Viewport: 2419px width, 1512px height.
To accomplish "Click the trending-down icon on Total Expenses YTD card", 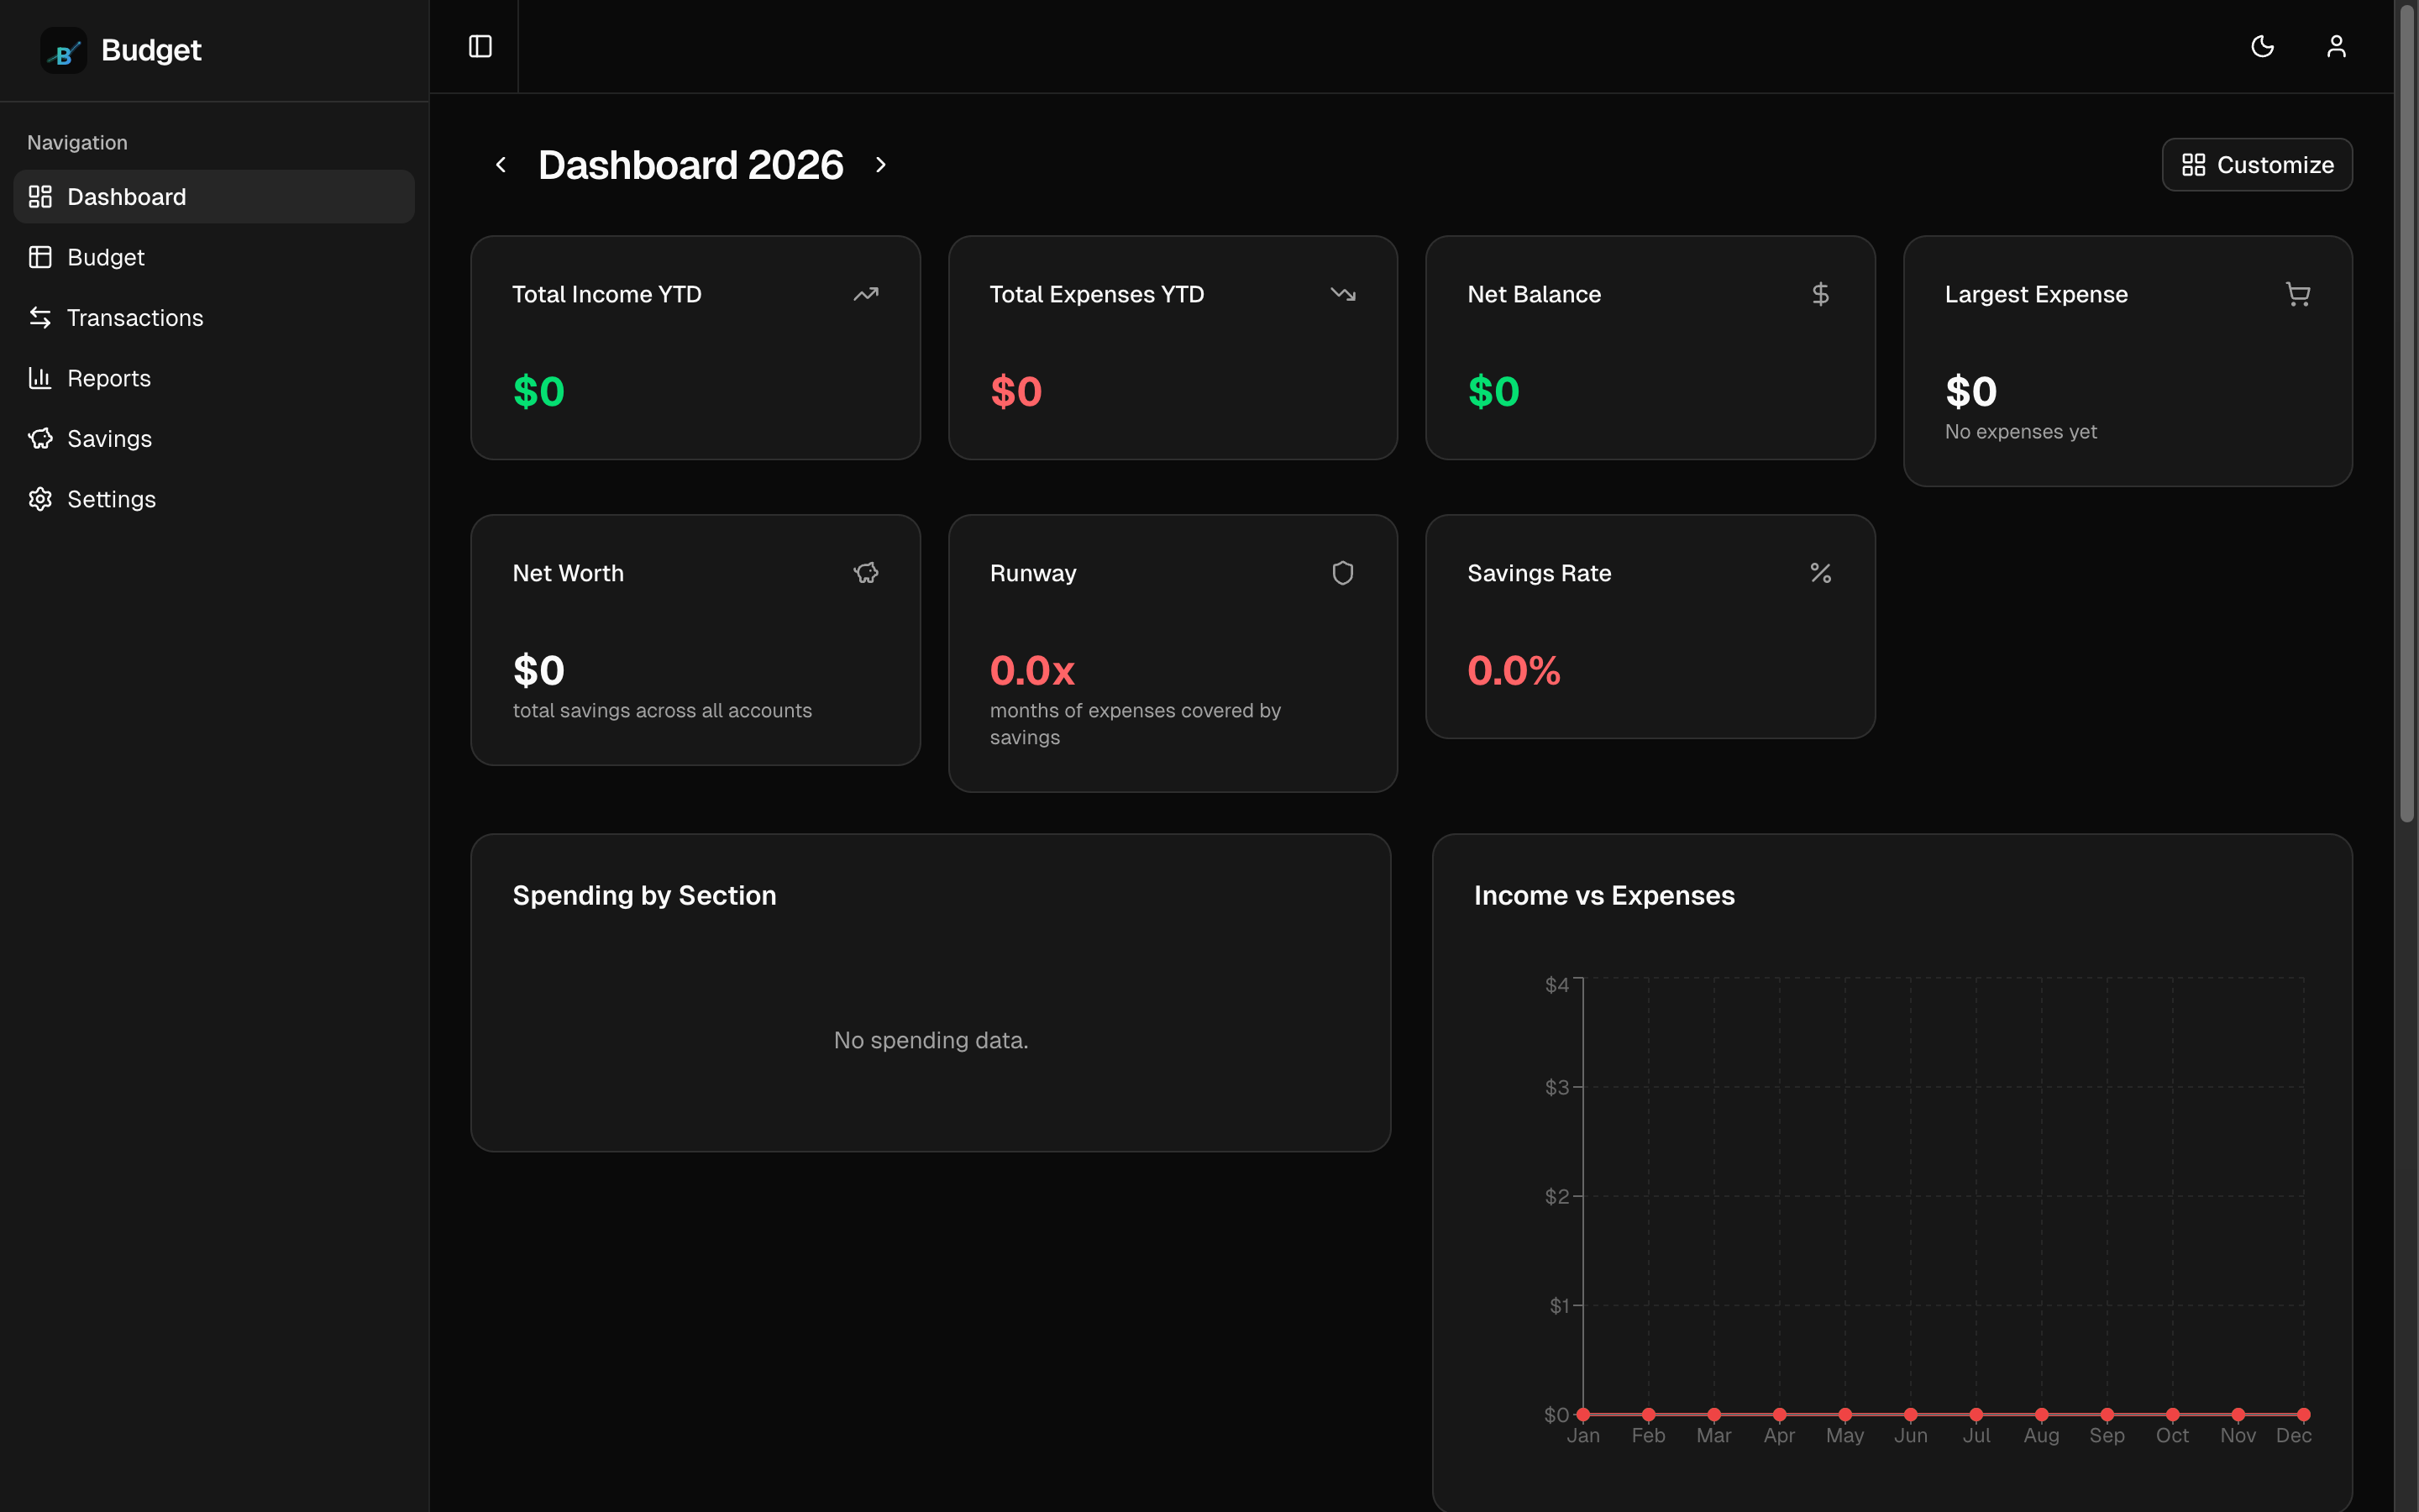I will coord(1342,293).
